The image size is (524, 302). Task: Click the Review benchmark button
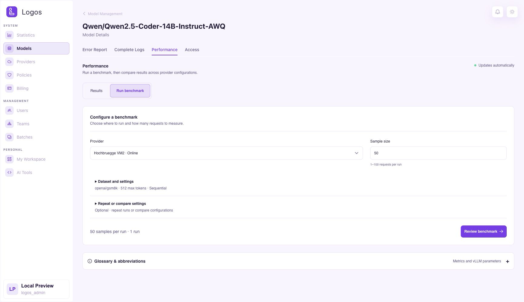(484, 231)
